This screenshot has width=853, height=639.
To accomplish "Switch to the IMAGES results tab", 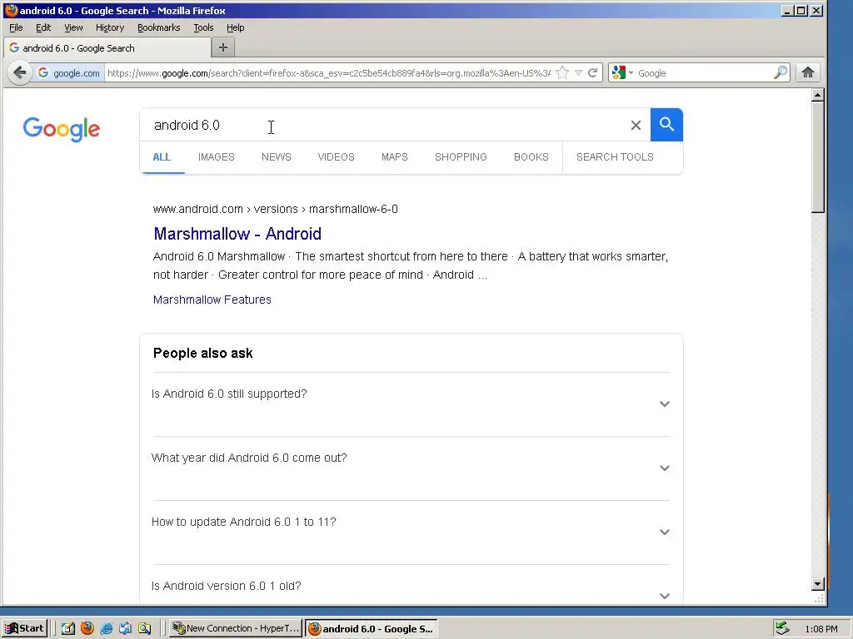I will [216, 157].
